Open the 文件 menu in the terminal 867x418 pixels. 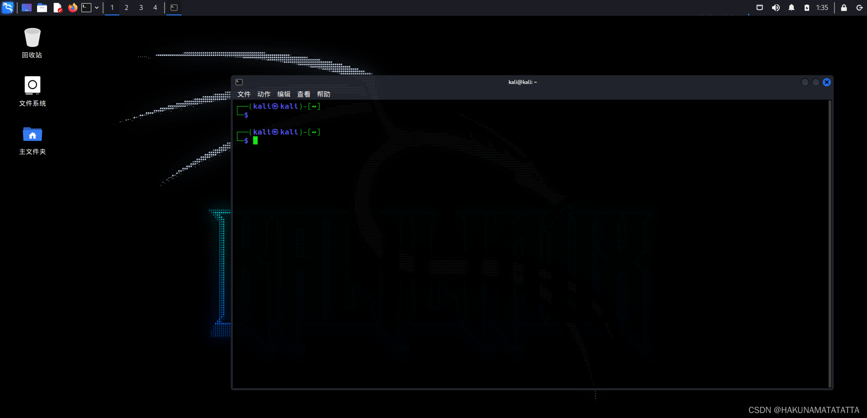click(244, 94)
